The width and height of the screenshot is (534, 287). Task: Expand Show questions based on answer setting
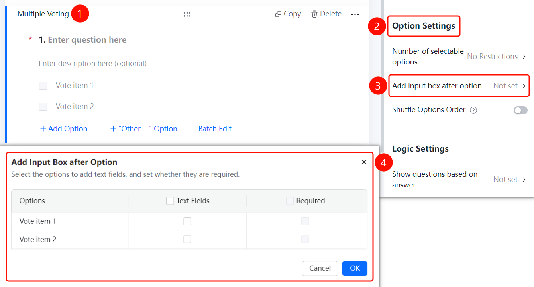point(459,180)
